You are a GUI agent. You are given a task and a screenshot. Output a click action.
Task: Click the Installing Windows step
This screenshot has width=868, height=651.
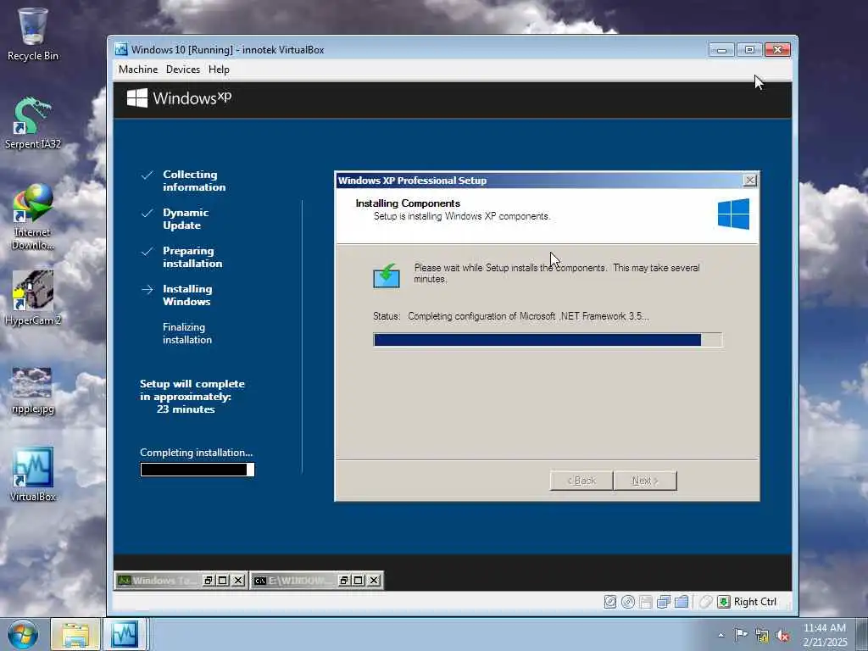[x=187, y=295]
